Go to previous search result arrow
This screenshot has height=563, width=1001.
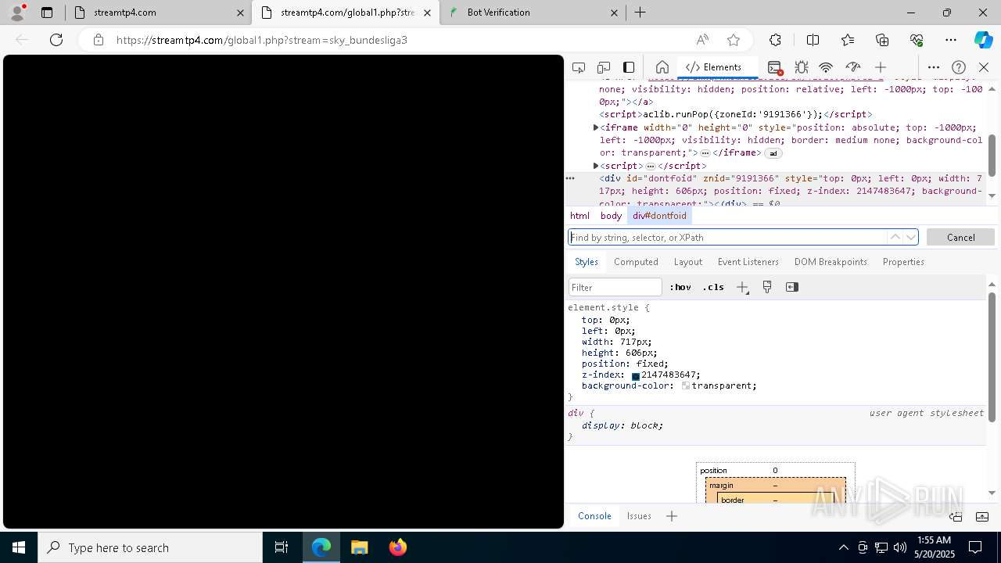click(x=895, y=237)
